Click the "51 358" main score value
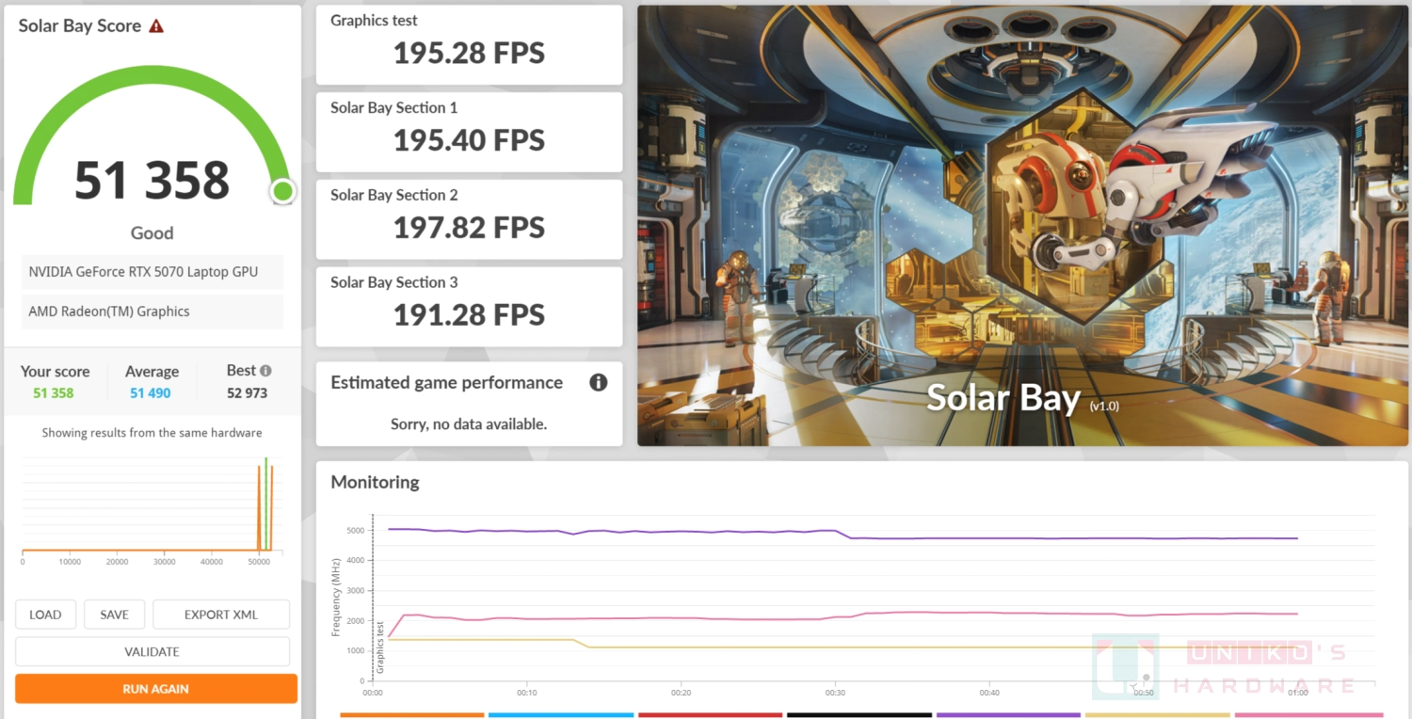Viewport: 1412px width, 719px height. pyautogui.click(x=152, y=180)
